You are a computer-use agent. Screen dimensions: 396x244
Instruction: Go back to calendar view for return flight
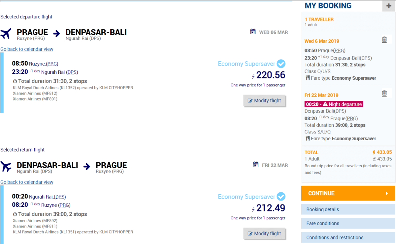pyautogui.click(x=27, y=182)
